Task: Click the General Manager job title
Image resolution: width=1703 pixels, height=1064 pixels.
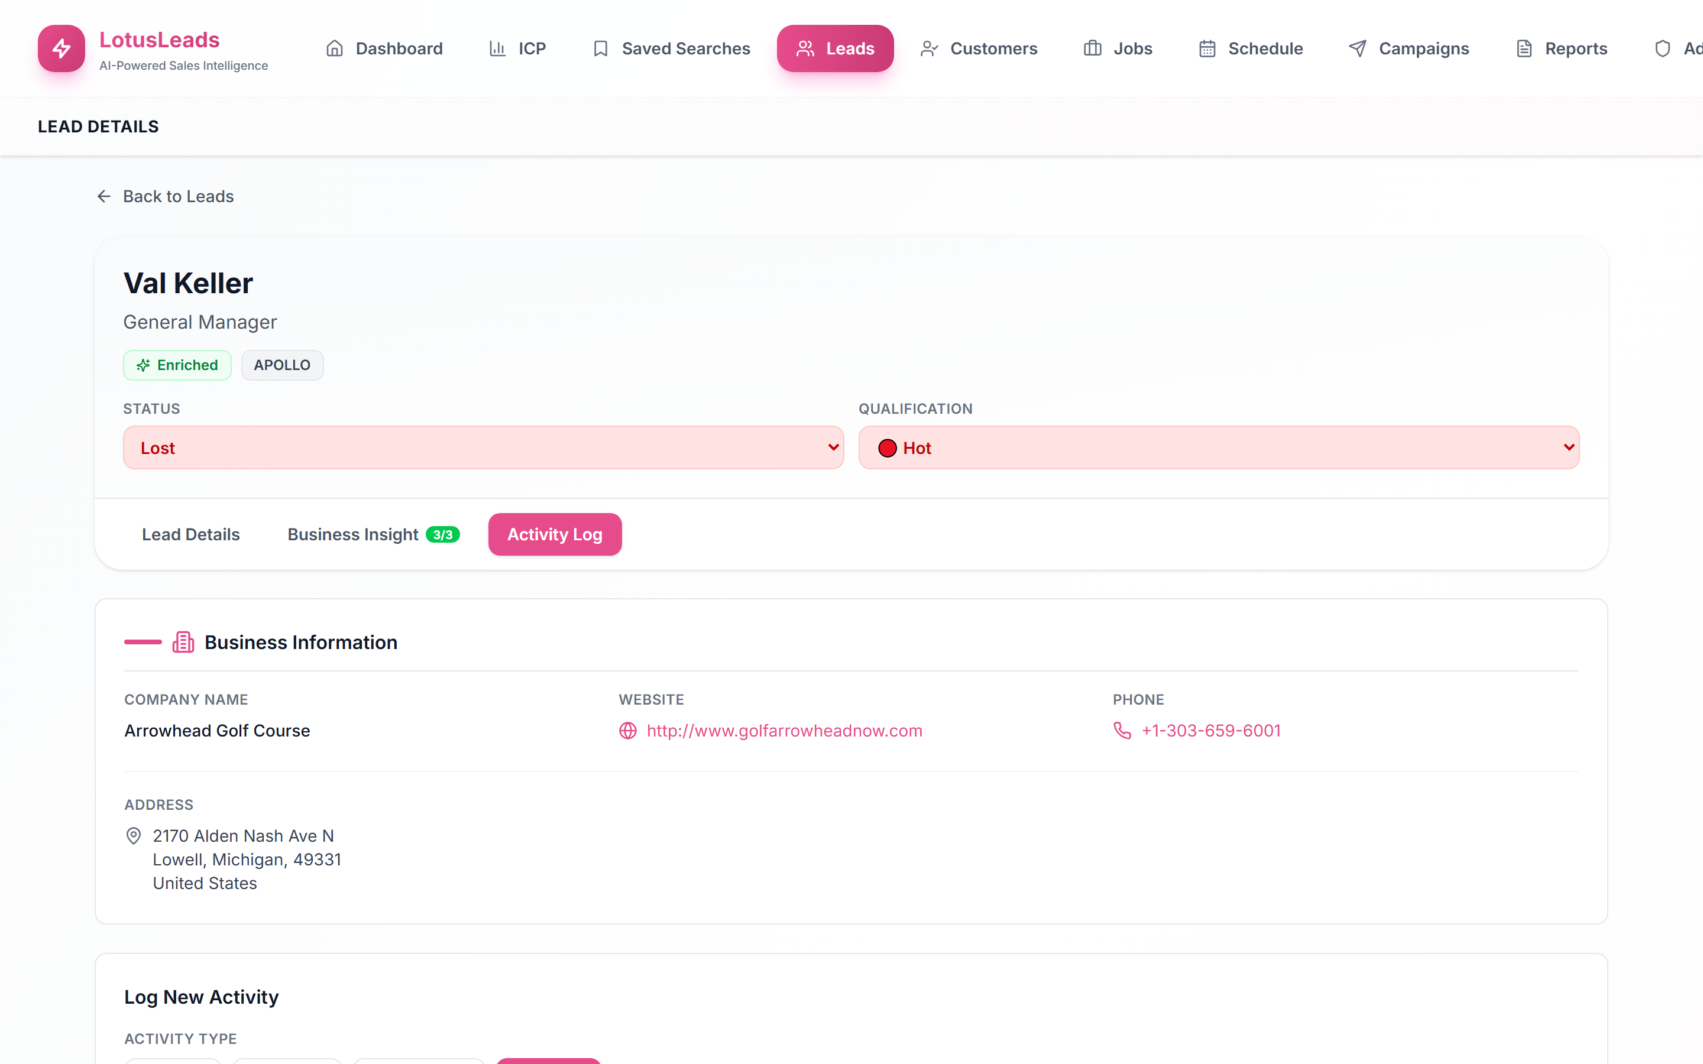Action: click(200, 322)
